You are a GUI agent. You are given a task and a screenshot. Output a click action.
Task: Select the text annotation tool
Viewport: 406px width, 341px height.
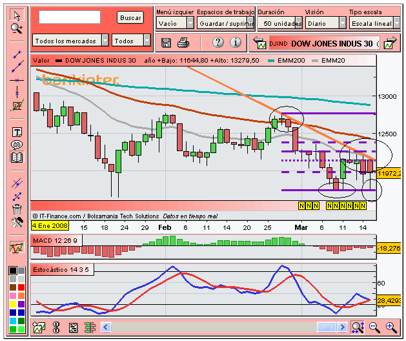(x=17, y=132)
